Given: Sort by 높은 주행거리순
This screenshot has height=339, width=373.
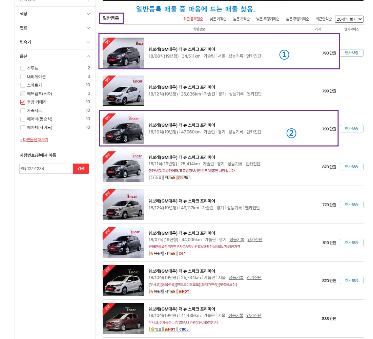Looking at the screenshot, I should point(297,19).
